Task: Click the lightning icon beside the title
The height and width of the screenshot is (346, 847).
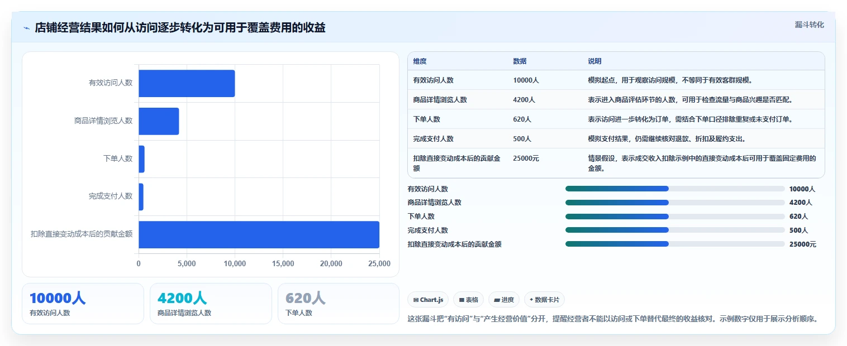Action: coord(26,28)
